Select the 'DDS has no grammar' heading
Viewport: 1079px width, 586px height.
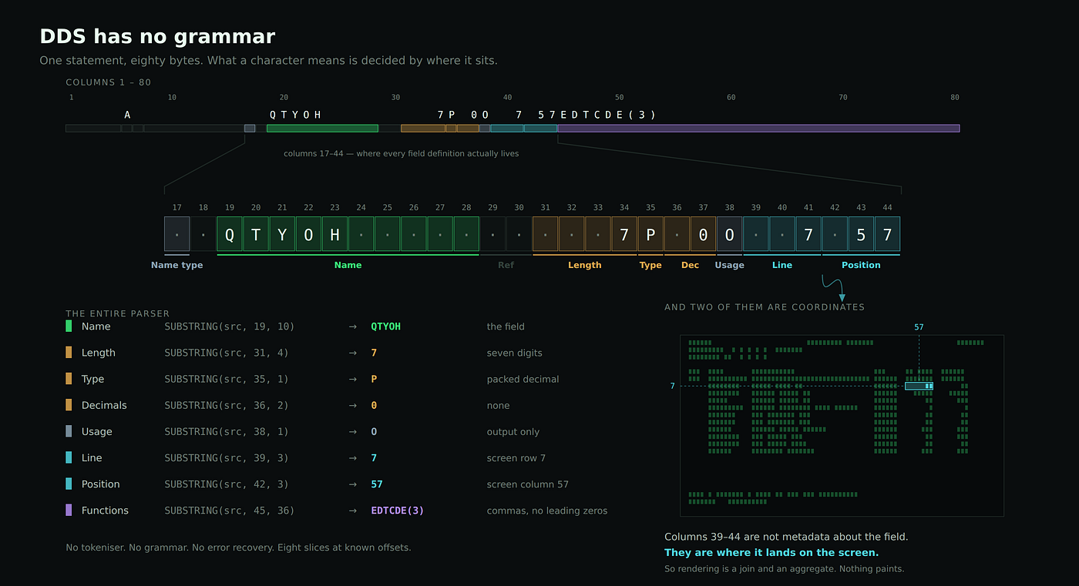(x=157, y=36)
